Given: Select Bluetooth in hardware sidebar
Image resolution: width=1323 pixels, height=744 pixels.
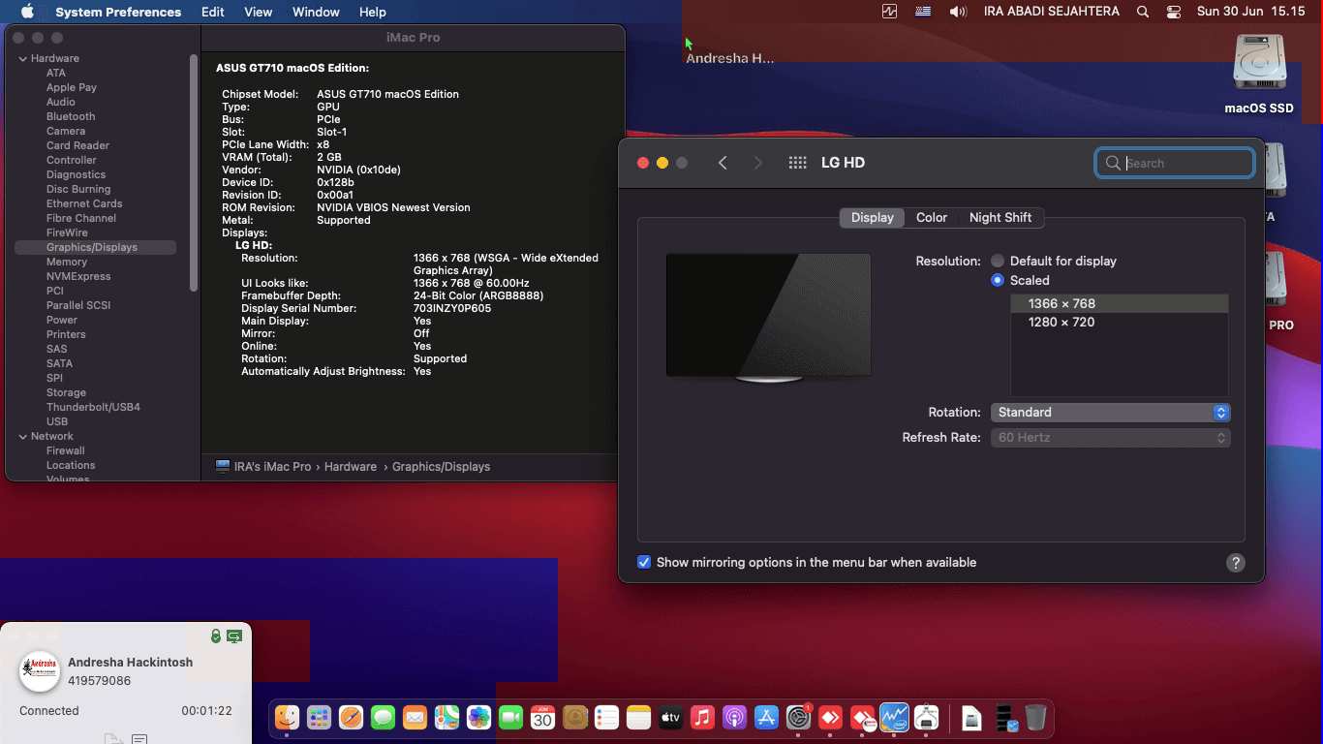Looking at the screenshot, I should (x=71, y=116).
